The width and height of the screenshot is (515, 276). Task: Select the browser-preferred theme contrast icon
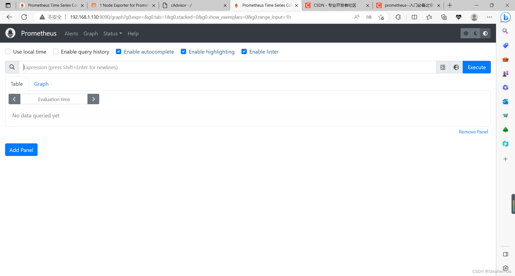point(485,33)
